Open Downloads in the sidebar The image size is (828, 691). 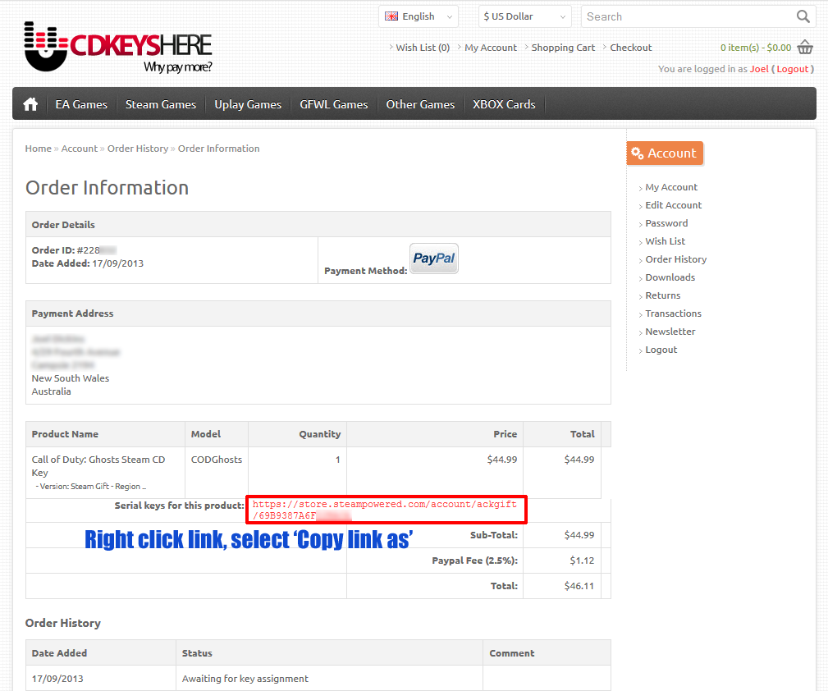(670, 277)
